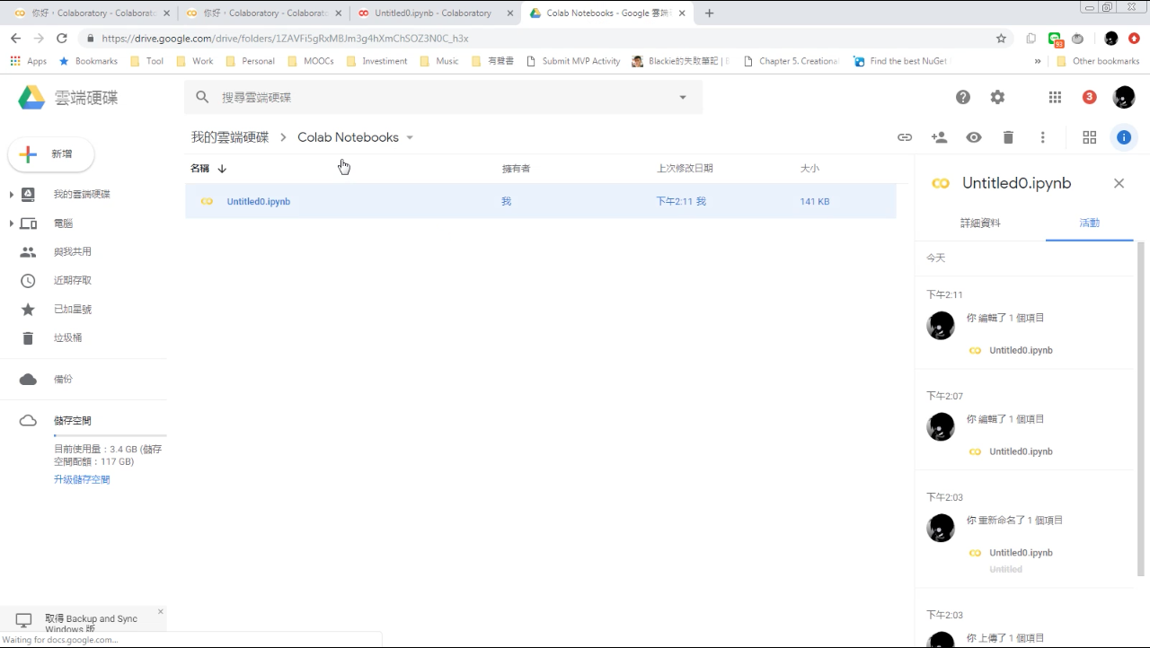Open MOOCs bookmark folder
The image size is (1150, 648).
click(311, 61)
